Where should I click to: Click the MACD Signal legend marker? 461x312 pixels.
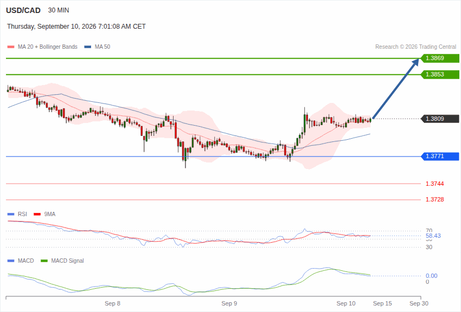(44, 261)
